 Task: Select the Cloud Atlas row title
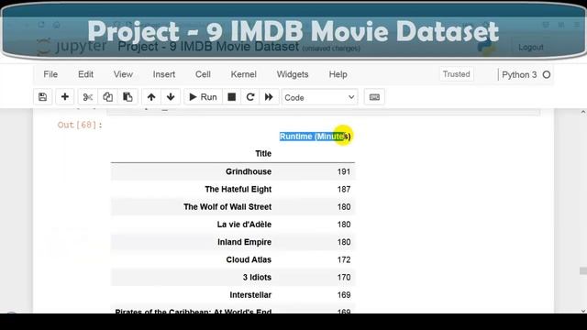(x=249, y=259)
